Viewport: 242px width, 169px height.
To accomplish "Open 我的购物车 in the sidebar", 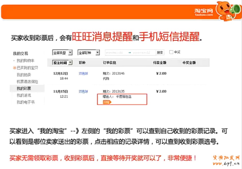I will pyautogui.click(x=25, y=61).
